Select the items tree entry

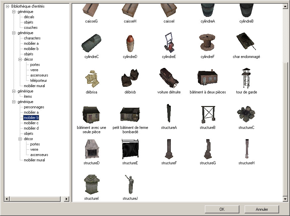click(x=28, y=96)
